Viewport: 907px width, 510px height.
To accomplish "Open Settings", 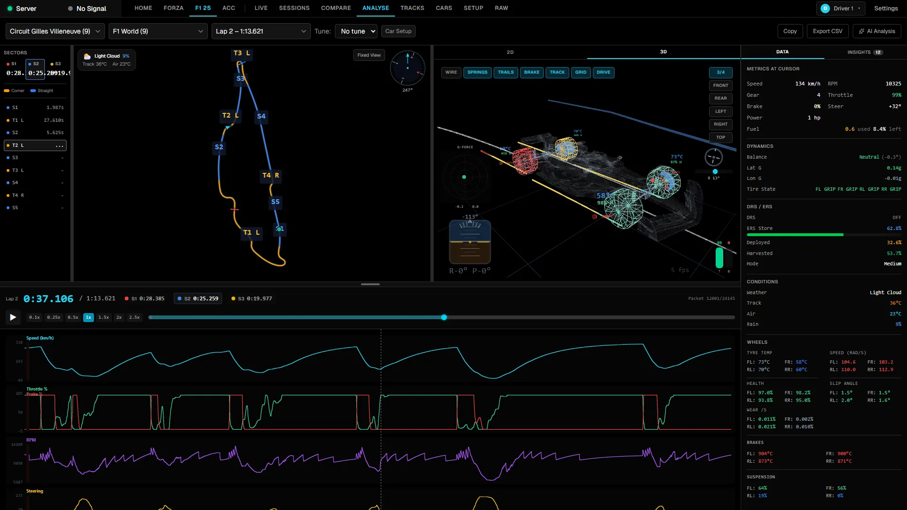I will click(x=886, y=8).
